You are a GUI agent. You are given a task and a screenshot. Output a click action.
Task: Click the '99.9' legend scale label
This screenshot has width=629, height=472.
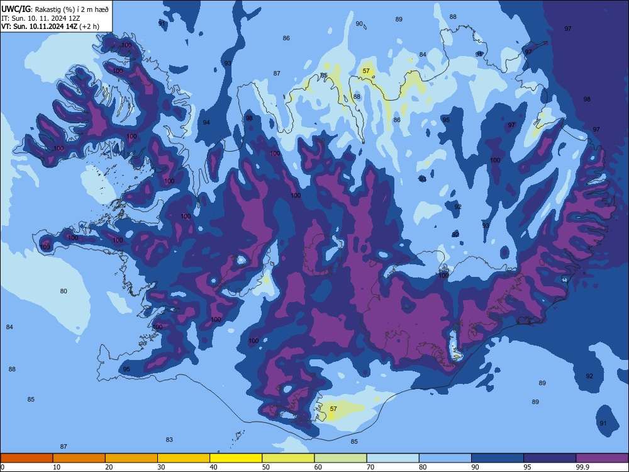click(x=582, y=467)
